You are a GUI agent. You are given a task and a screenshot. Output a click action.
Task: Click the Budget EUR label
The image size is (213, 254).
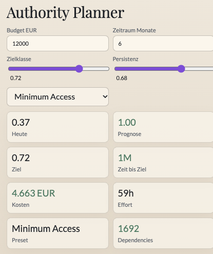tap(22, 30)
